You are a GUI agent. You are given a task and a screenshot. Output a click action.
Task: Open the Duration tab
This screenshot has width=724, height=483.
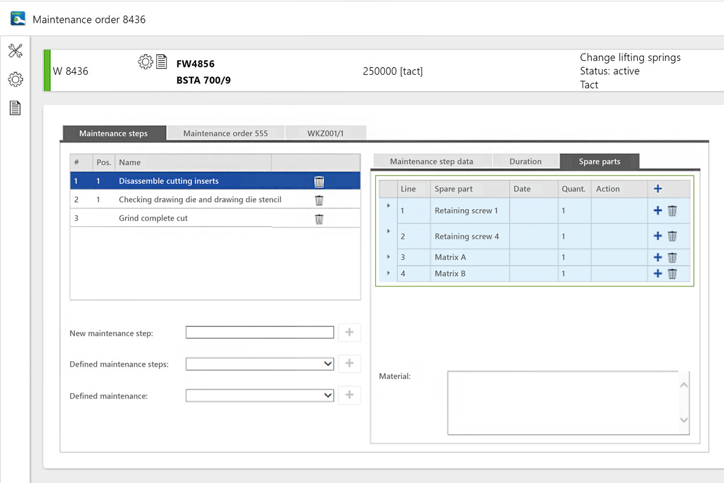click(525, 162)
